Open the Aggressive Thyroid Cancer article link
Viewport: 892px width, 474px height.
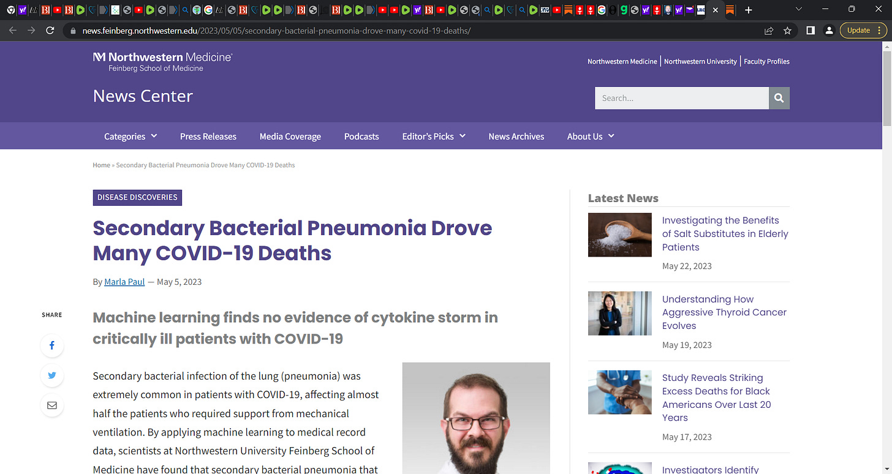tap(724, 312)
